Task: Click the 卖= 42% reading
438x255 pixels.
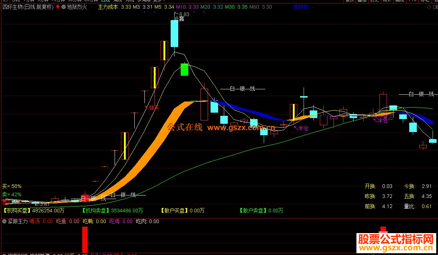Action: click(12, 194)
